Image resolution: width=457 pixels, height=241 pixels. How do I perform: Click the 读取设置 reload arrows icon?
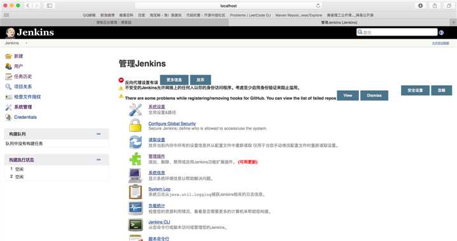tap(136, 142)
